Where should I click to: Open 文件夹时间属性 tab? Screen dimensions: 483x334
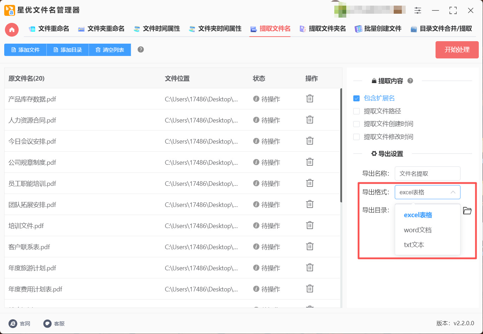[215, 29]
